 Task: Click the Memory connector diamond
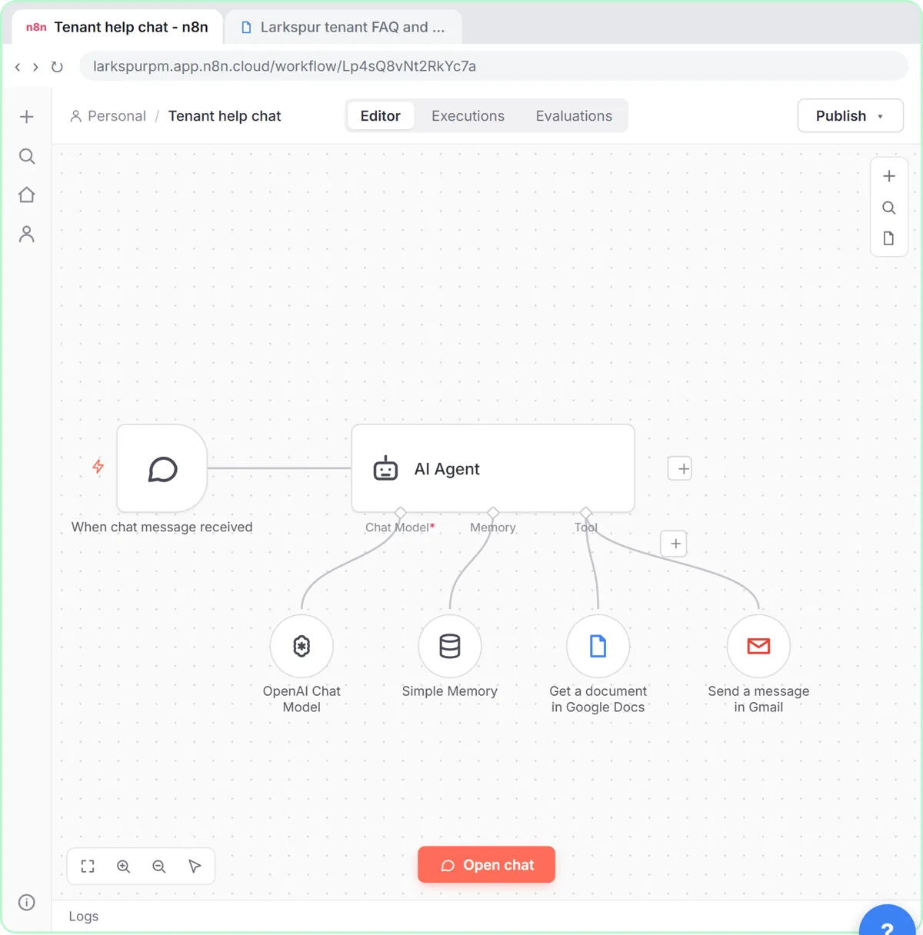coord(493,512)
